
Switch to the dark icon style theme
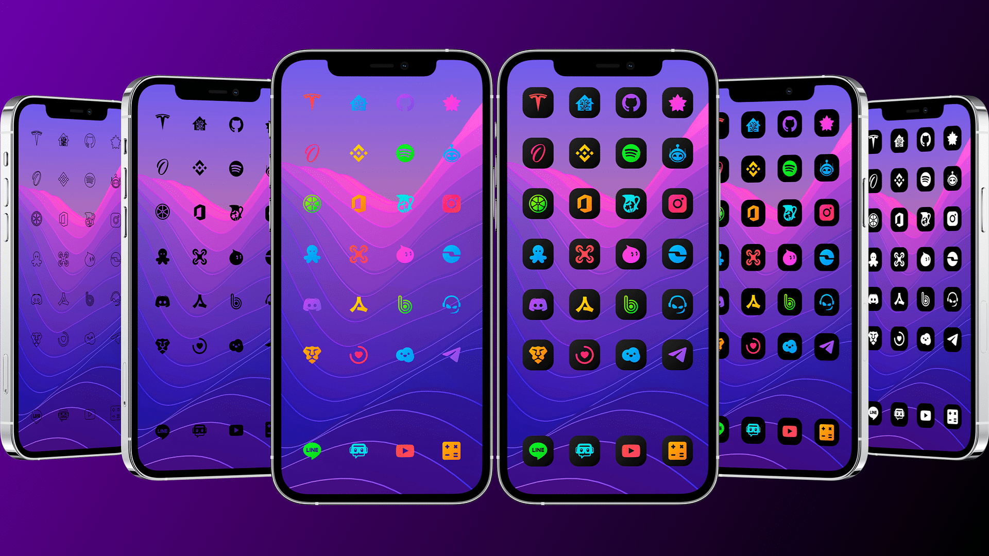[608, 271]
